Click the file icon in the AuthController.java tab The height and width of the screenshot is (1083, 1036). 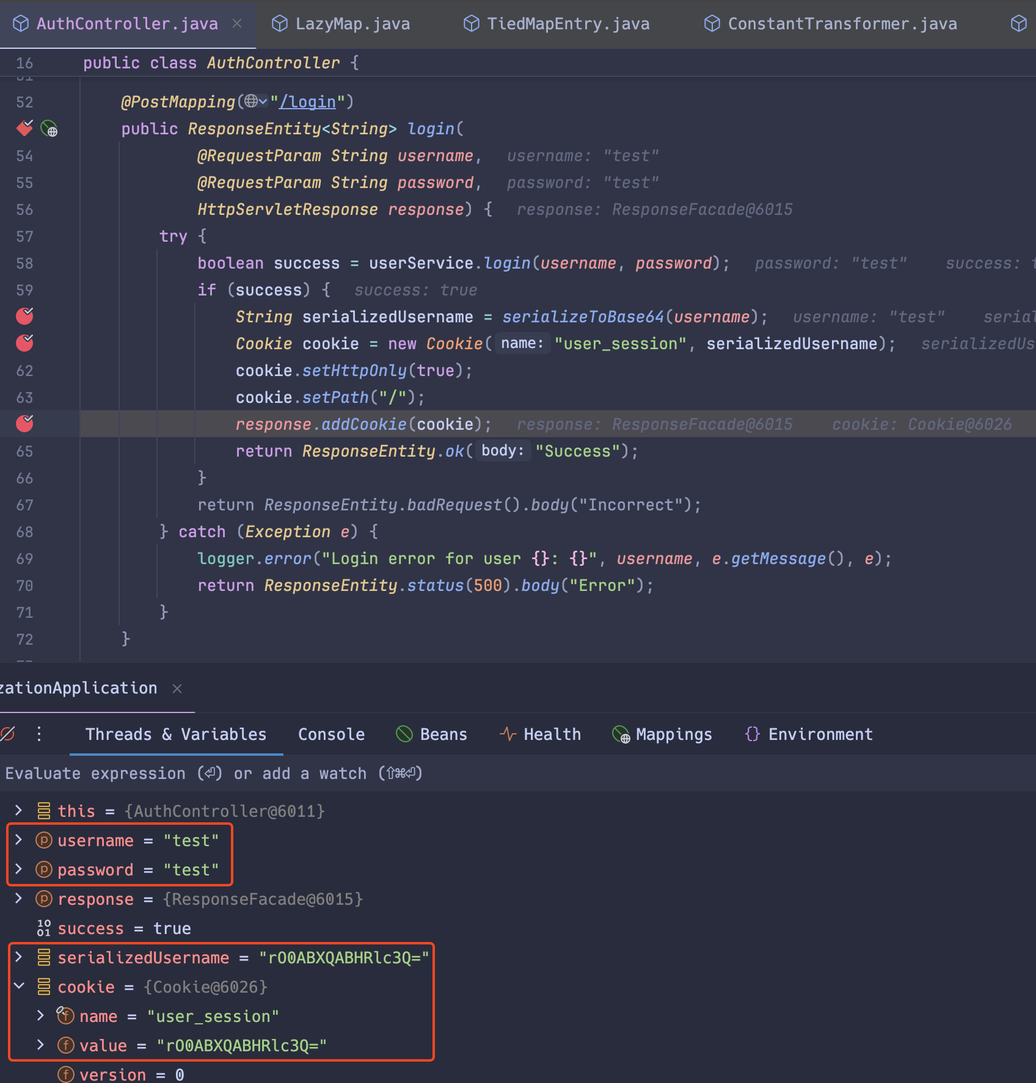(x=21, y=23)
